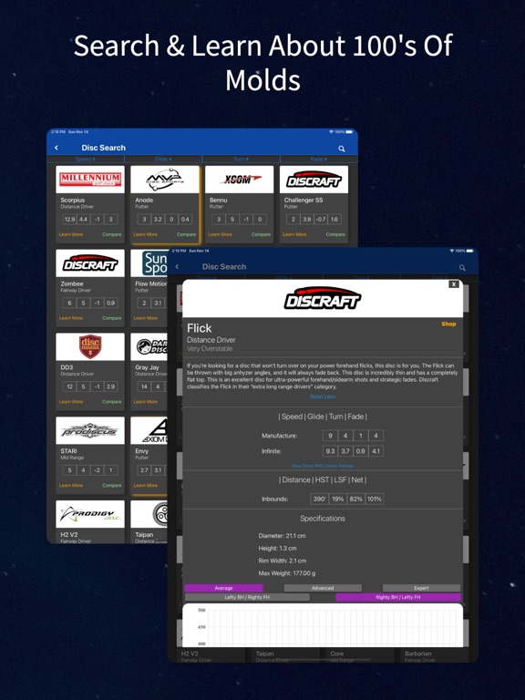Click Read Less under Flick description
This screenshot has height=700, width=525.
tap(323, 396)
